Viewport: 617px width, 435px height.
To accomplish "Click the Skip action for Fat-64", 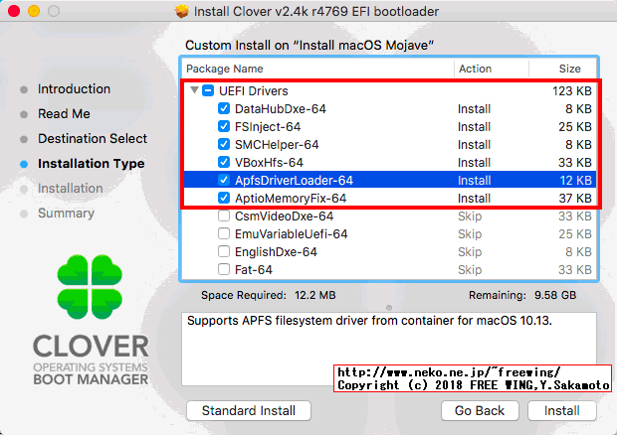I will point(470,270).
